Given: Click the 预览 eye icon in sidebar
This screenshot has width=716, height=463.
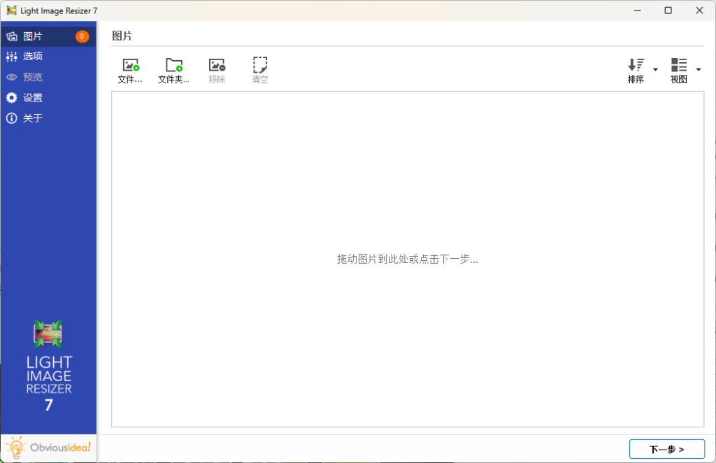Looking at the screenshot, I should (x=10, y=77).
